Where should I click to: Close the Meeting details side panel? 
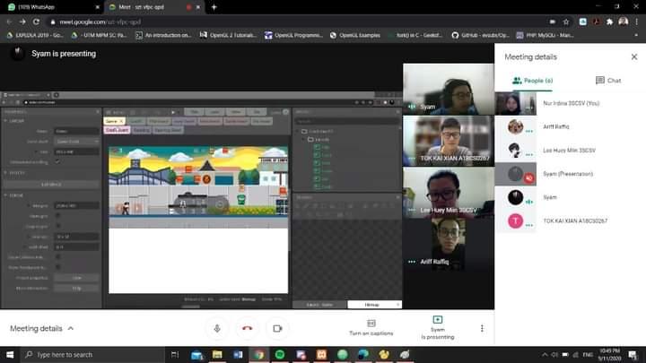click(x=634, y=56)
